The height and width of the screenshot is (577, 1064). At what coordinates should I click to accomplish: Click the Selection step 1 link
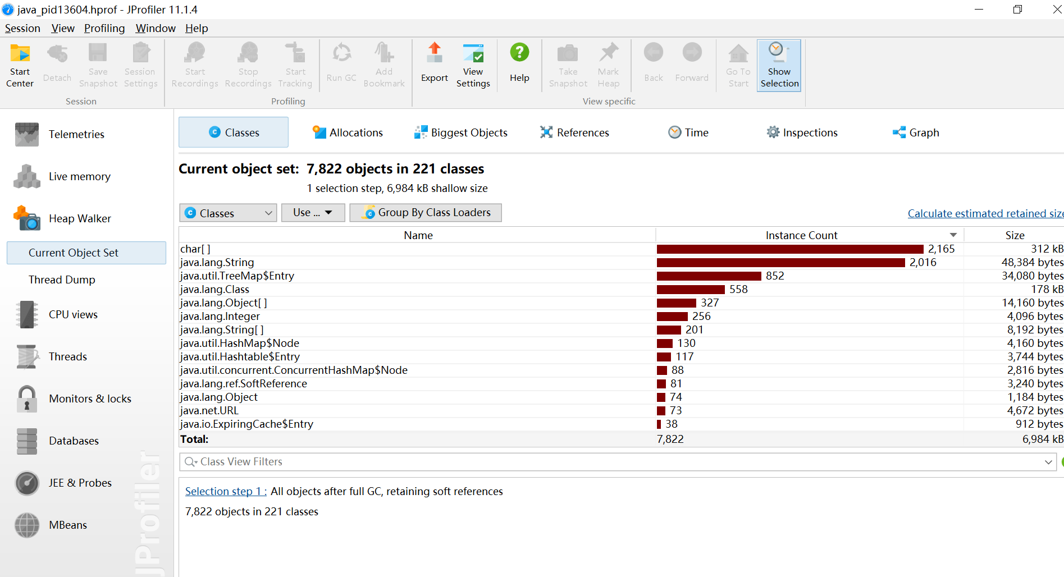tap(225, 491)
